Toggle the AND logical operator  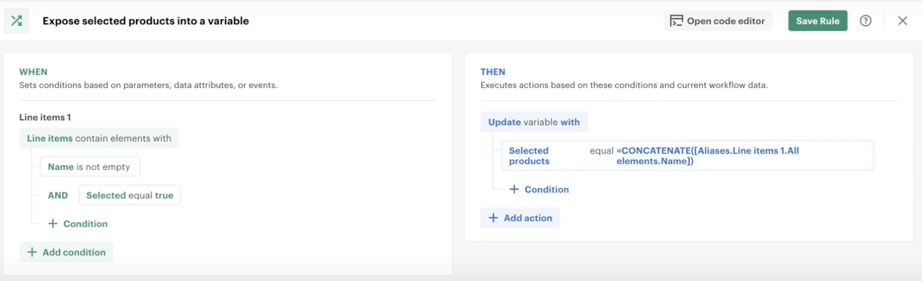tap(58, 195)
